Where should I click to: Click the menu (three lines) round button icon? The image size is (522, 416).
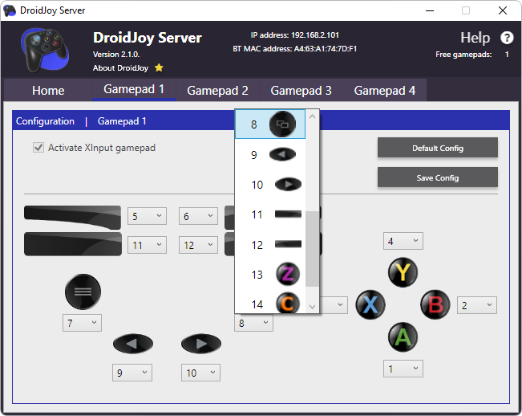pyautogui.click(x=83, y=292)
